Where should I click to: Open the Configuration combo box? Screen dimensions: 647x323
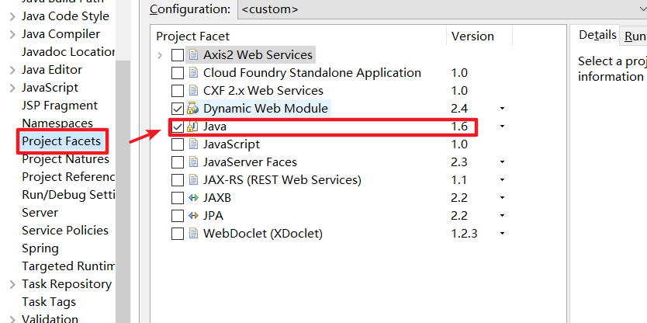click(442, 9)
